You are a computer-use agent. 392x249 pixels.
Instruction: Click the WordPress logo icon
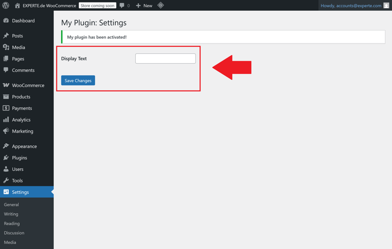(x=6, y=5)
